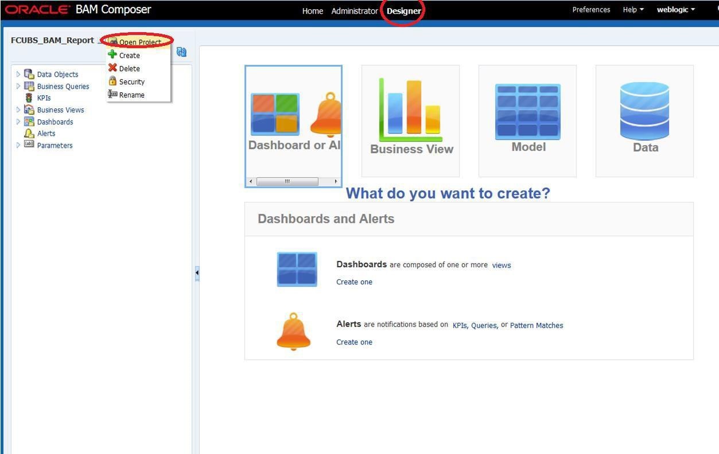Click the Business Views chart icon

(x=29, y=109)
